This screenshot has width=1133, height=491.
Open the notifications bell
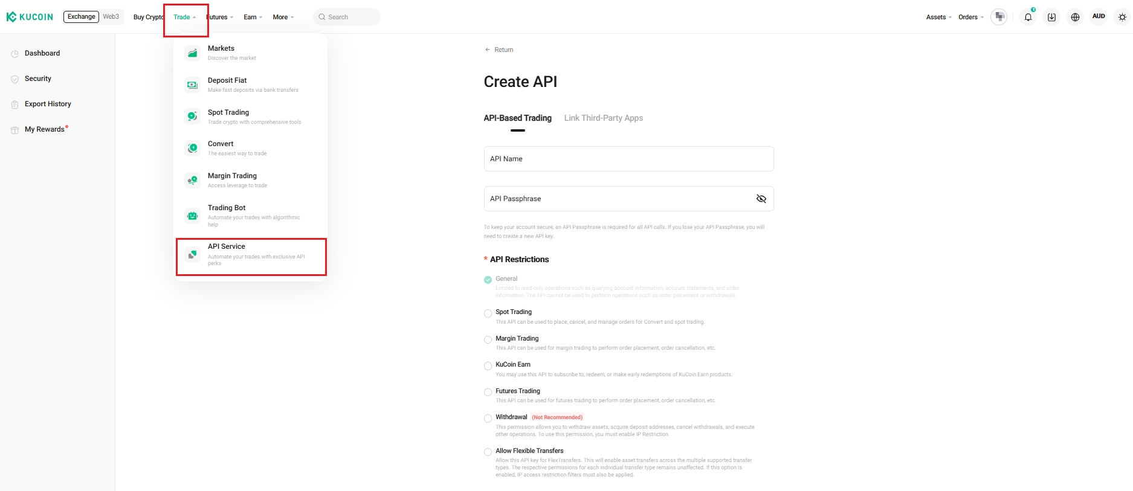(1028, 17)
